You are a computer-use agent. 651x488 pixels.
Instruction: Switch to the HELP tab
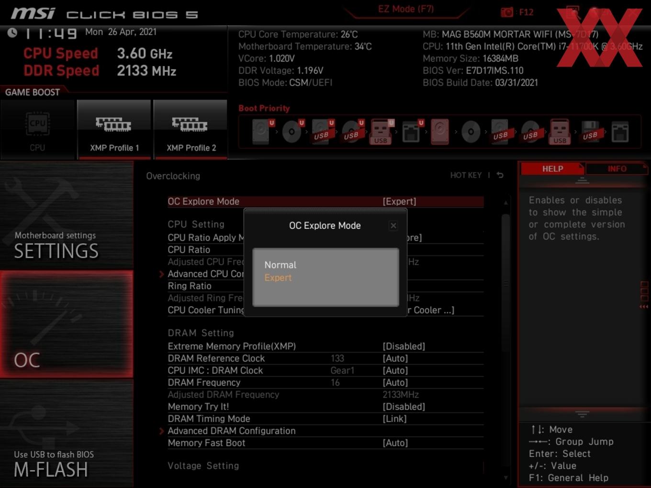pos(552,169)
